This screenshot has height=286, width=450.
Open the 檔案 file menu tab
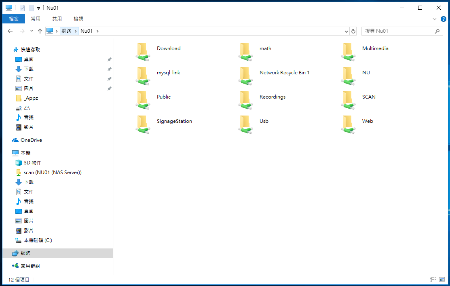coord(14,19)
